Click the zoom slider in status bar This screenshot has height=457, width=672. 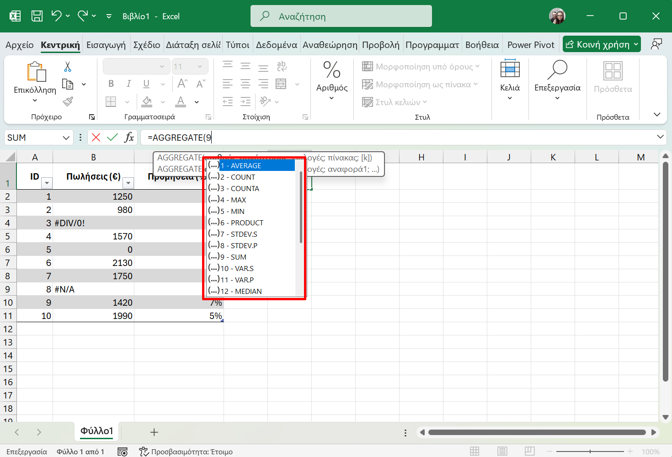point(590,452)
